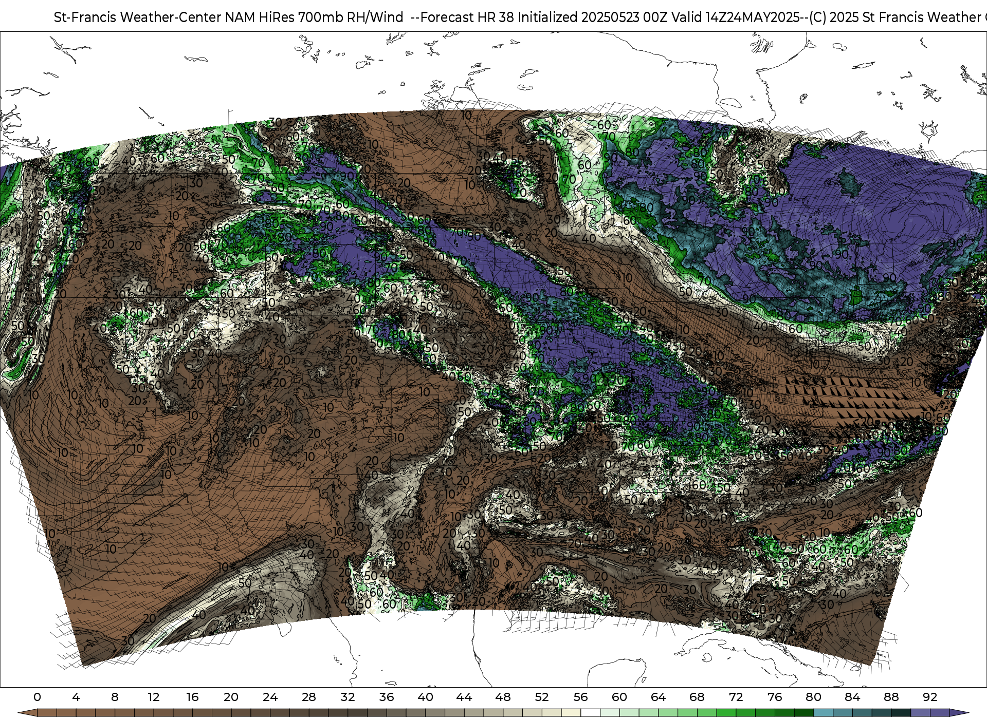The width and height of the screenshot is (987, 719).
Task: Click the colorbar label "76"
Action: 775,697
